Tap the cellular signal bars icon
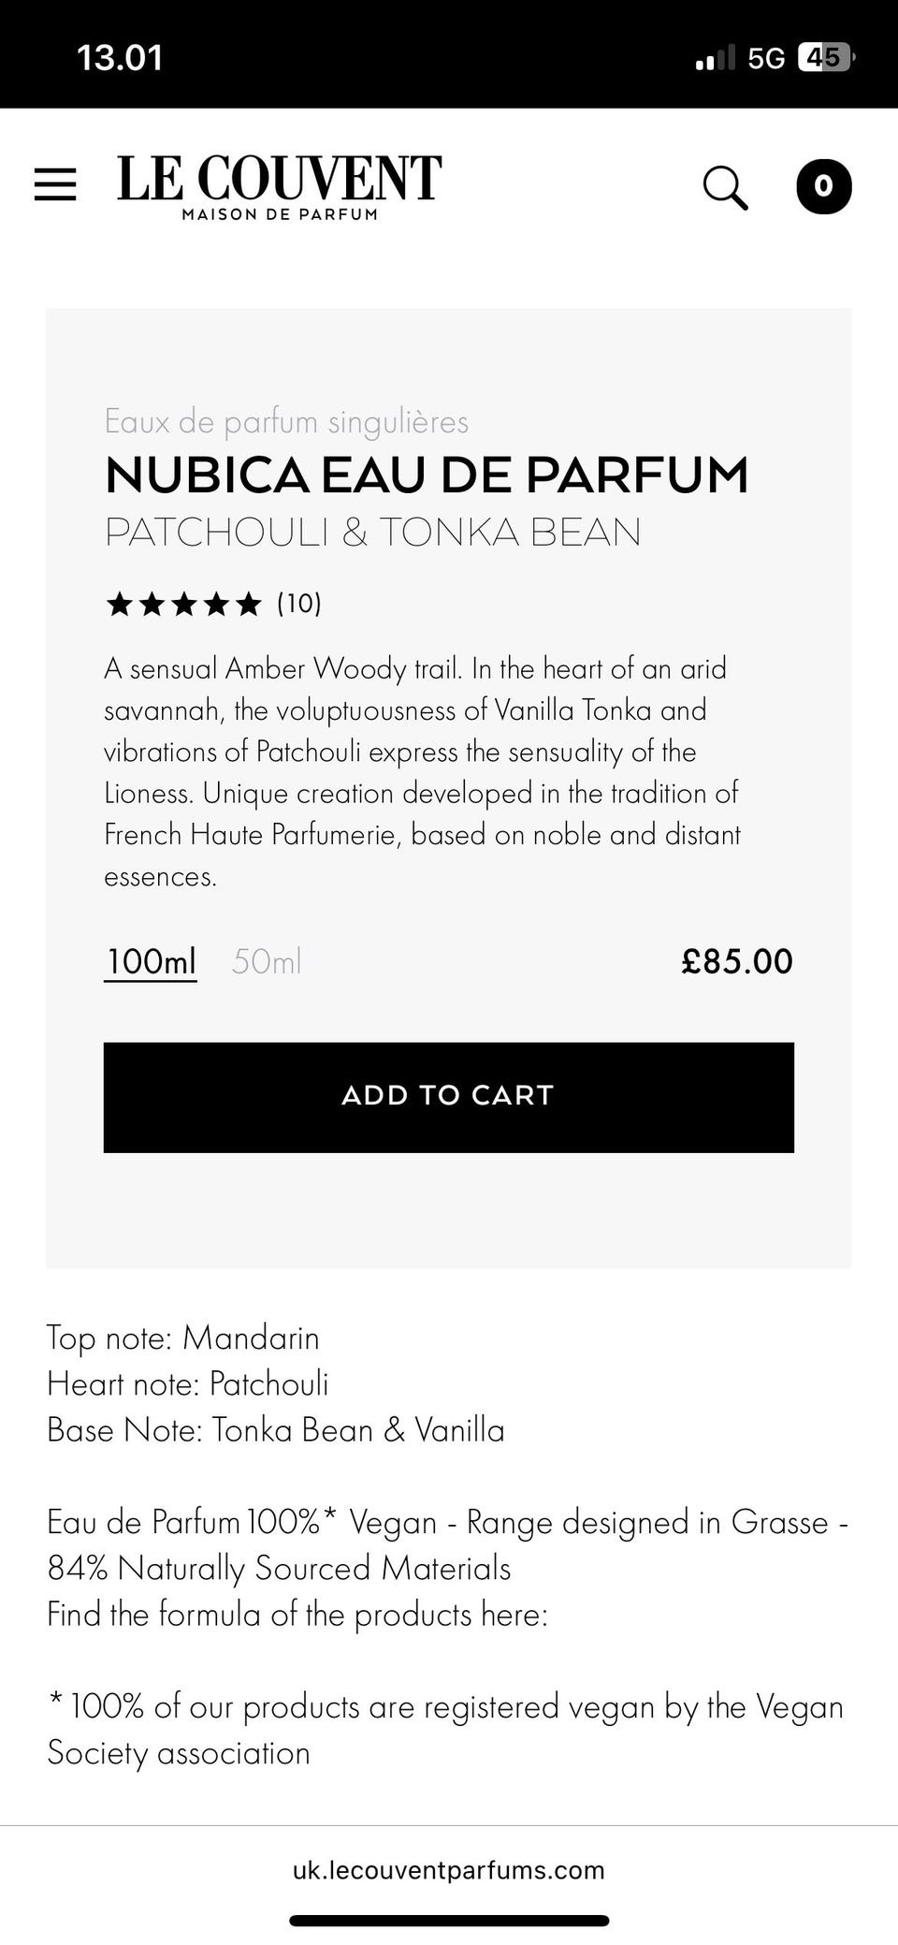Viewport: 898px width, 1945px height. pos(716,59)
